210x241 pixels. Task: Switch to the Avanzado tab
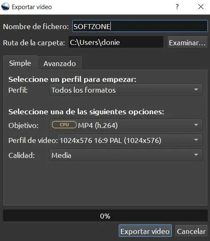tap(60, 63)
